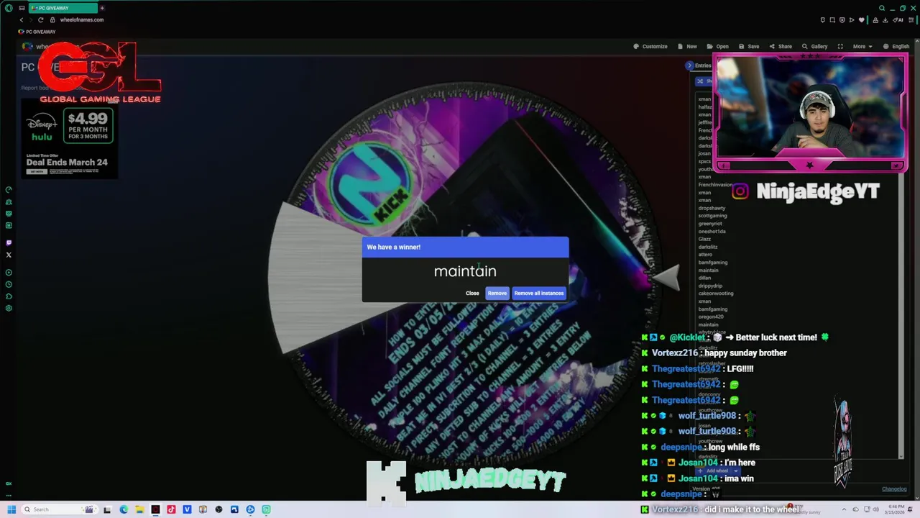Share the wheel
The height and width of the screenshot is (518, 920).
781,46
